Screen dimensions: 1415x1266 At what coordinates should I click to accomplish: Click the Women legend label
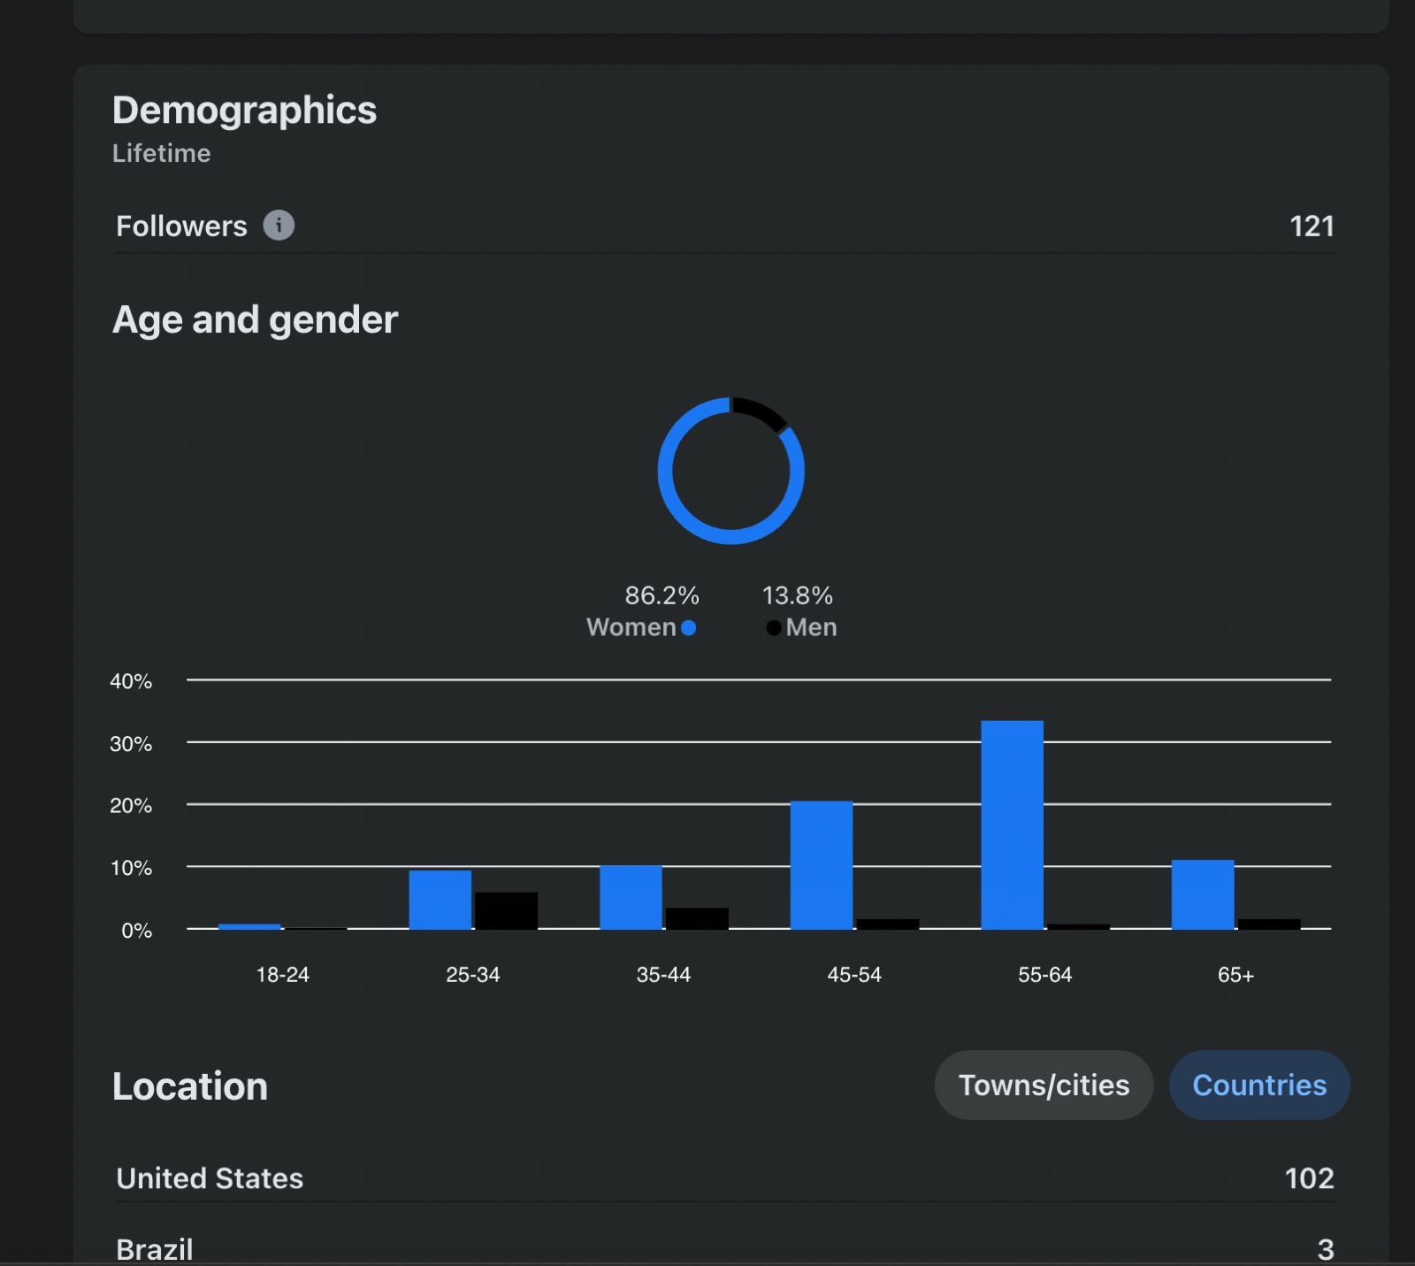(631, 627)
